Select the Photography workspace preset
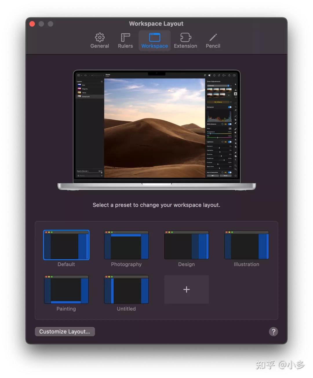This screenshot has height=378, width=313. point(126,245)
